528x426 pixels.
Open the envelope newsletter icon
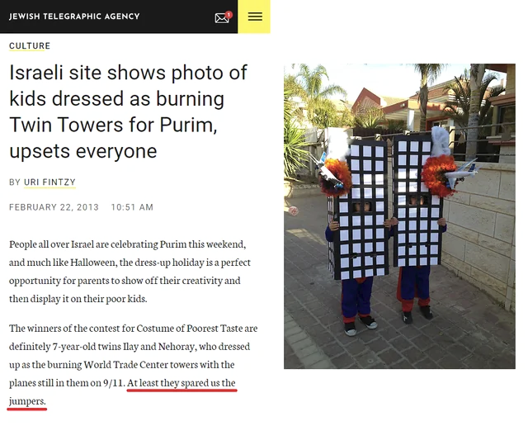click(x=222, y=18)
